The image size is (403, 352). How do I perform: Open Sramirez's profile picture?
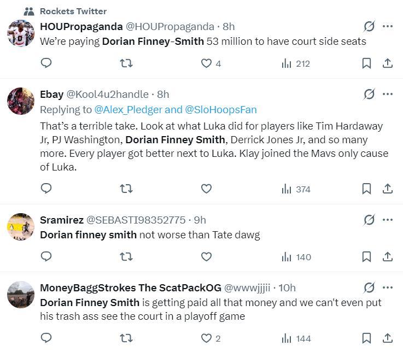(21, 227)
